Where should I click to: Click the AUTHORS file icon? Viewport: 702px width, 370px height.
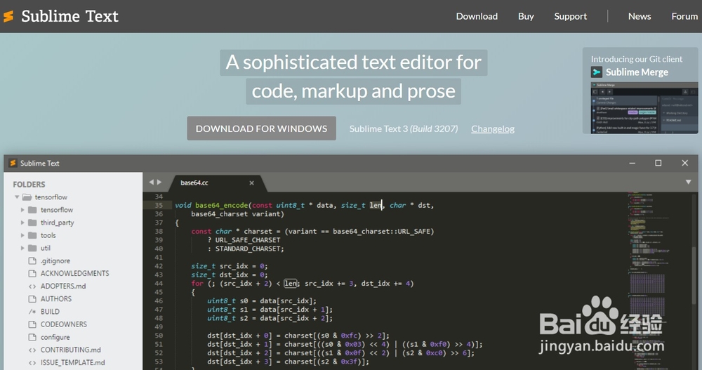(32, 299)
